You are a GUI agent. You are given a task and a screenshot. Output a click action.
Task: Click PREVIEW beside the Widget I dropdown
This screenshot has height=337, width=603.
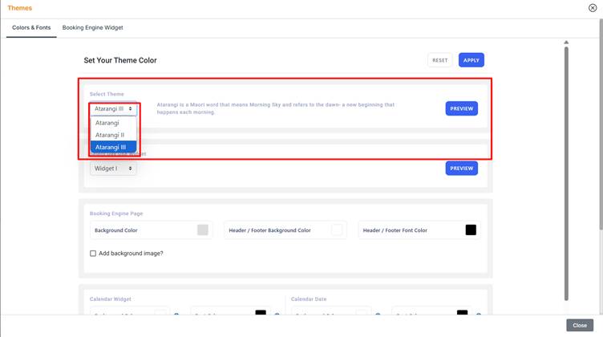coord(461,168)
